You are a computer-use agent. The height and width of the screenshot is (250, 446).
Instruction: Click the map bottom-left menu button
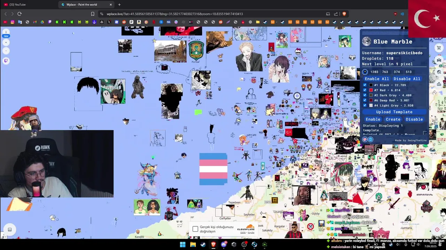pos(10,230)
